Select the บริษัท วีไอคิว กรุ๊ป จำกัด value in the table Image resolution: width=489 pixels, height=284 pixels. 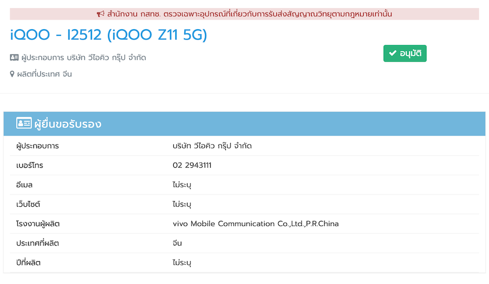pos(212,146)
